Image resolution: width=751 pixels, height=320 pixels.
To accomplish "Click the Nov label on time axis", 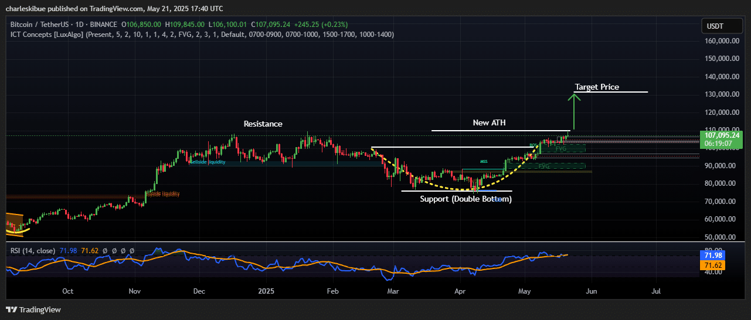I will (135, 291).
